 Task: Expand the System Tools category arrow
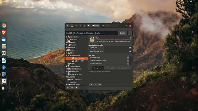tap(67, 72)
